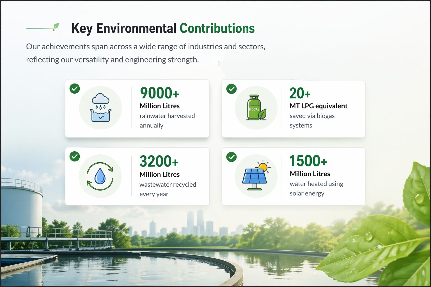Click the 'rainwater harvested annually' description

pos(167,121)
